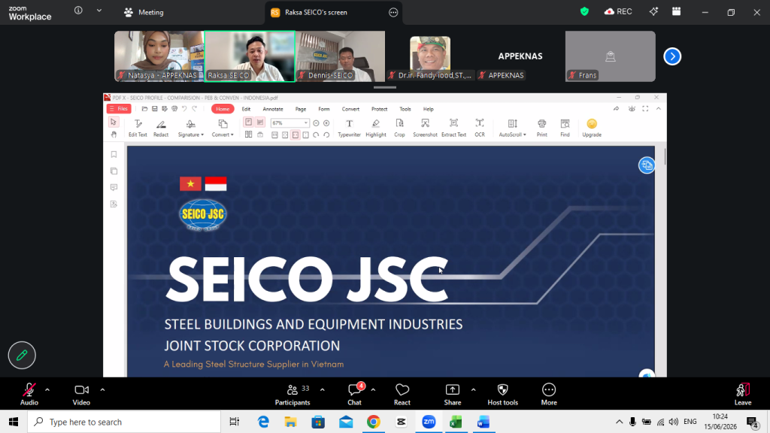
Task: Click the Share screen button
Action: point(452,394)
